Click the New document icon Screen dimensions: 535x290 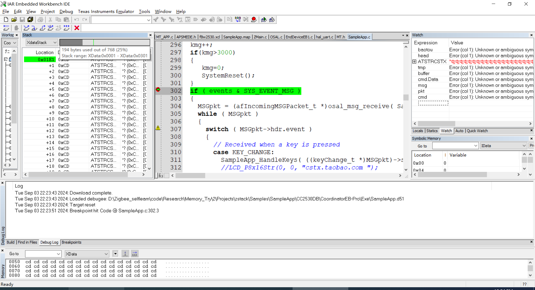(x=6, y=20)
